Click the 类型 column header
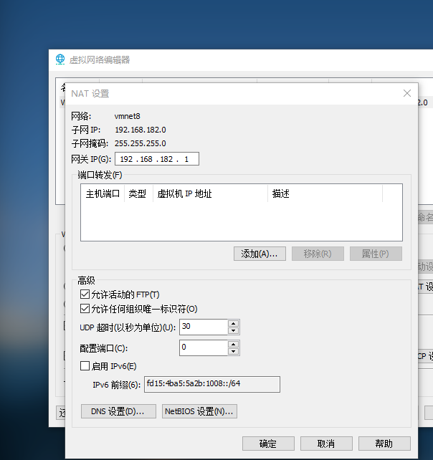This screenshot has width=433, height=460. coord(138,193)
